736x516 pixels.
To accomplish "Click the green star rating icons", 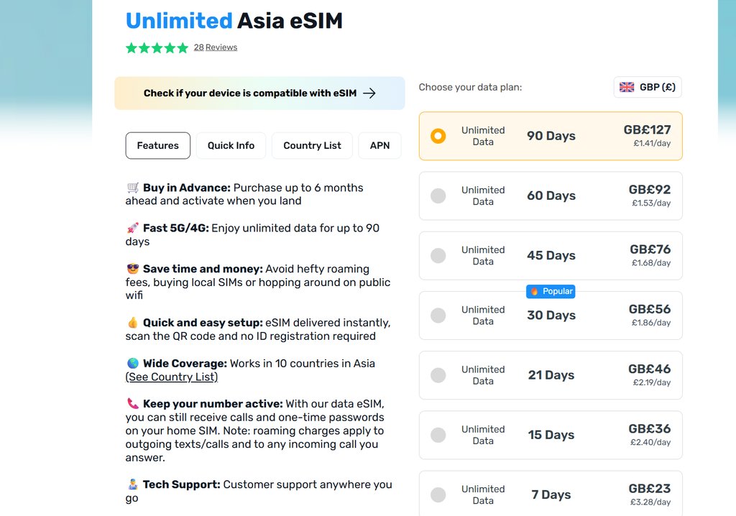I will tap(157, 48).
